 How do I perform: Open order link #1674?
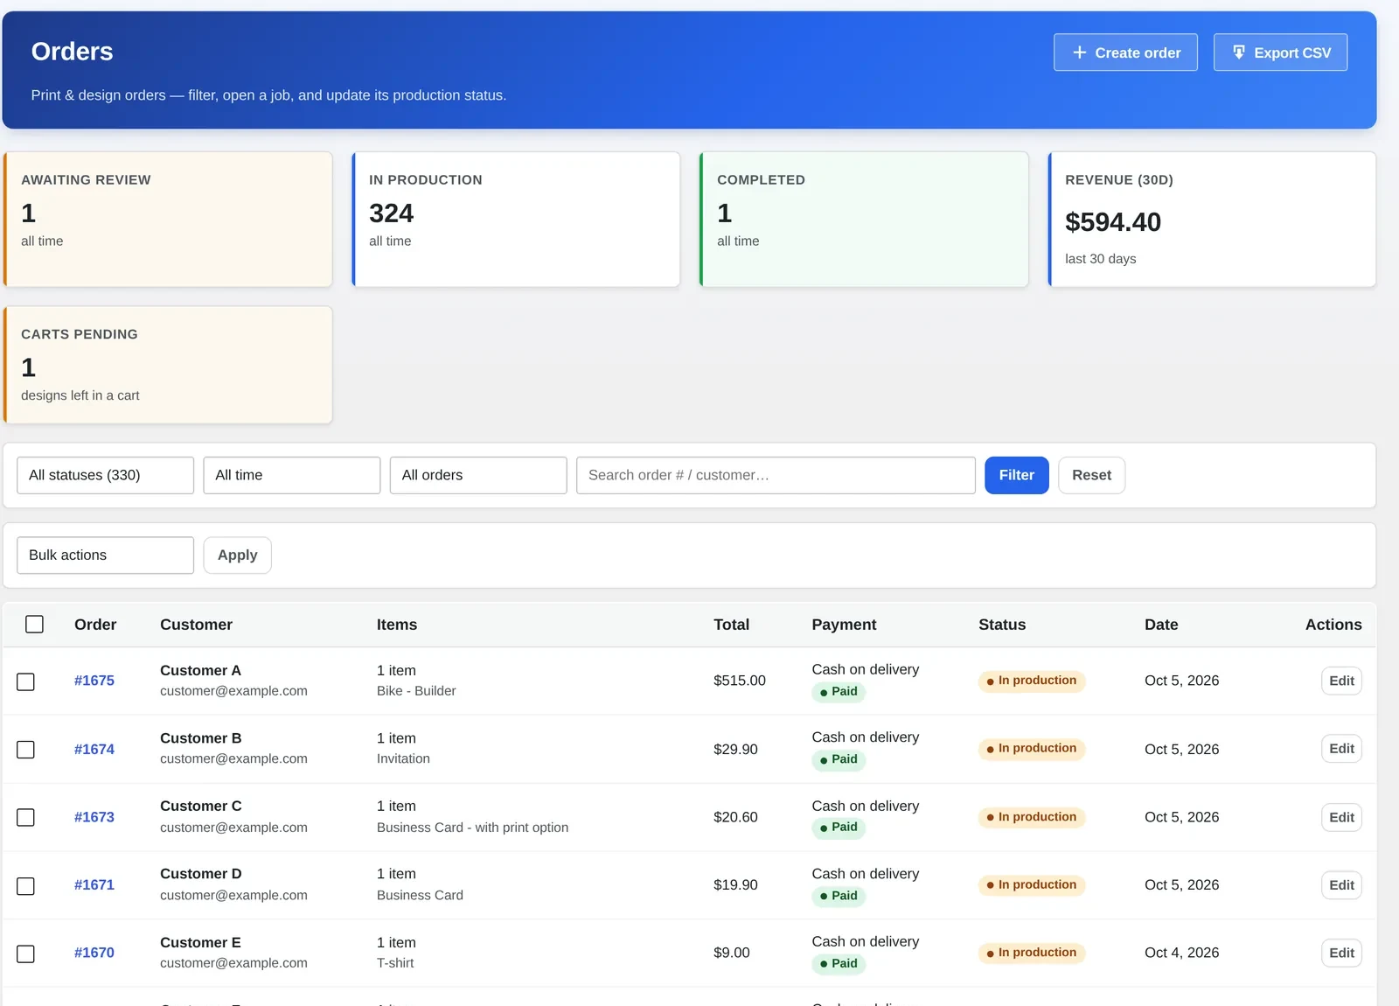point(94,749)
